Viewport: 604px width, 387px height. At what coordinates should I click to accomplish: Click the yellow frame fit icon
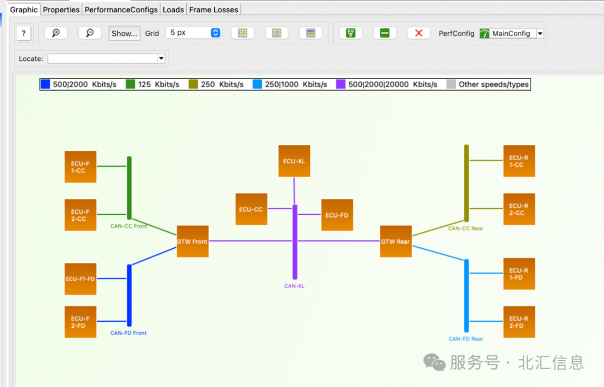(x=277, y=33)
